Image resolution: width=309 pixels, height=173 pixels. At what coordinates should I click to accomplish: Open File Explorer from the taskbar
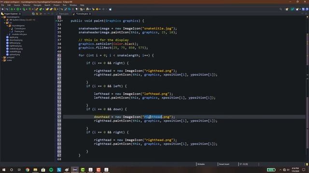[x=35, y=170]
